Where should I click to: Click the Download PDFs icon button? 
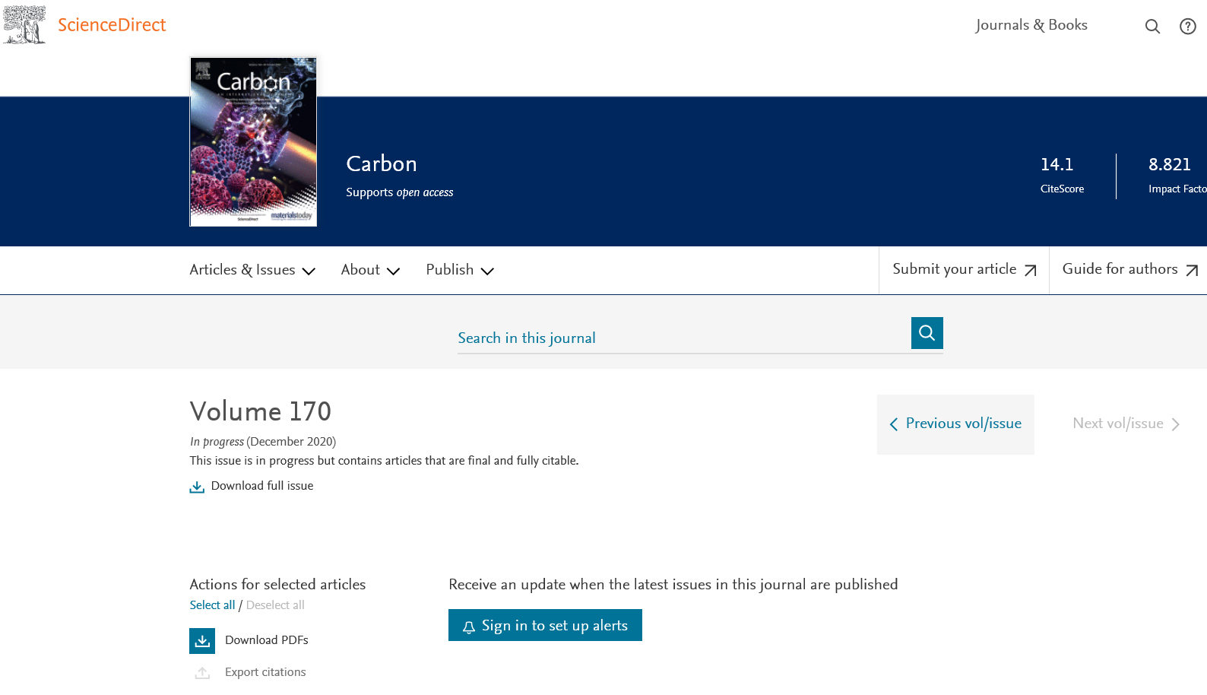click(x=202, y=641)
